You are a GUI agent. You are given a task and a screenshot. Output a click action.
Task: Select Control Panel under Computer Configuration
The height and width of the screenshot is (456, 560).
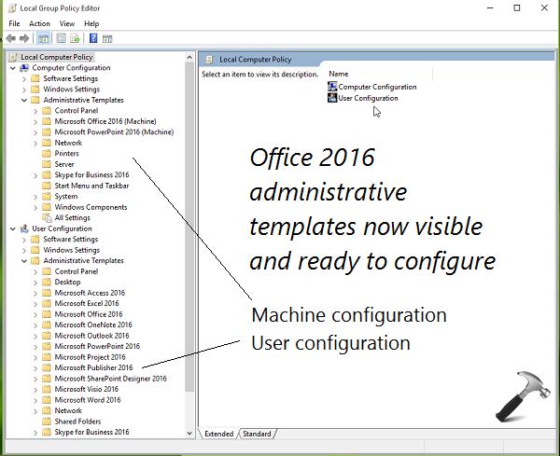click(x=77, y=111)
